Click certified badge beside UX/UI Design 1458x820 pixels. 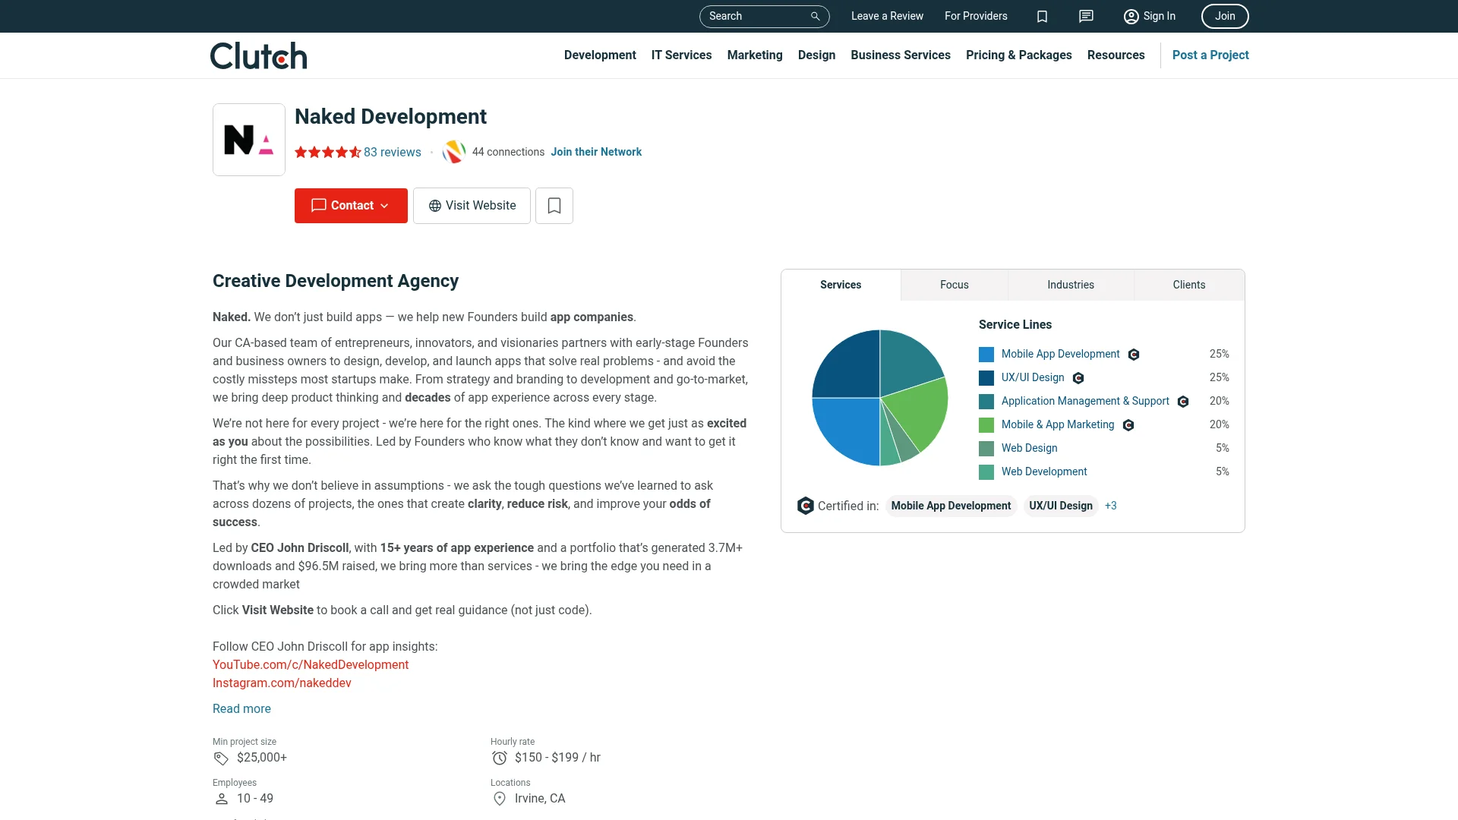(x=1078, y=378)
